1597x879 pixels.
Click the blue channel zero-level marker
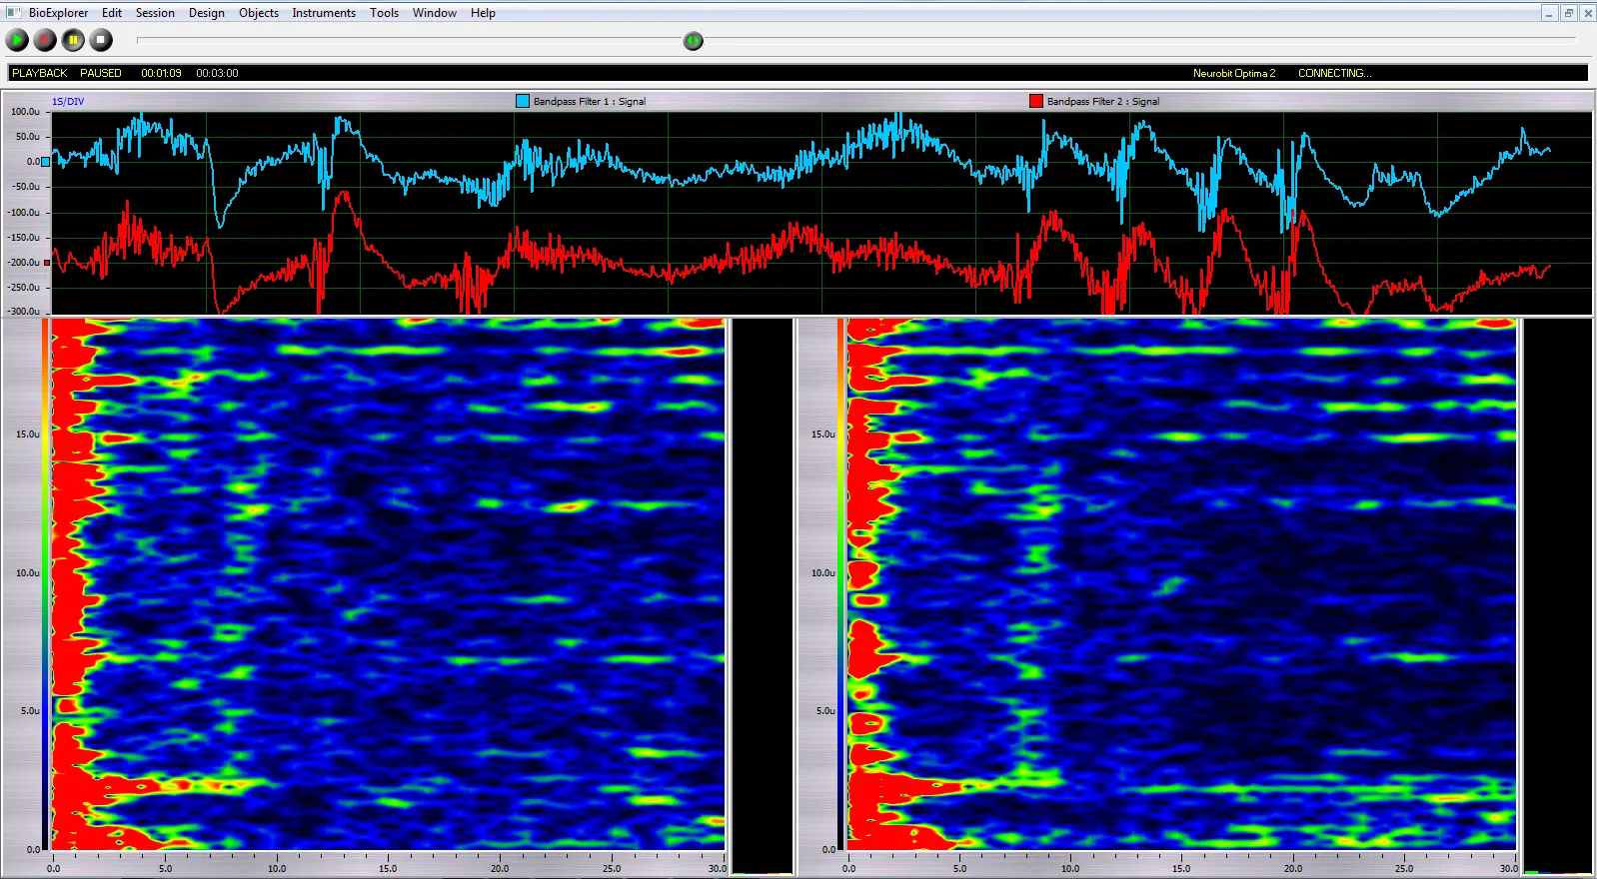[x=45, y=161]
